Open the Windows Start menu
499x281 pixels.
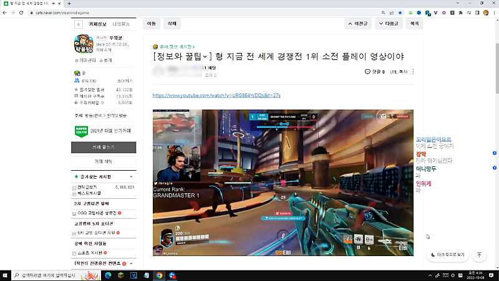[x=5, y=275]
